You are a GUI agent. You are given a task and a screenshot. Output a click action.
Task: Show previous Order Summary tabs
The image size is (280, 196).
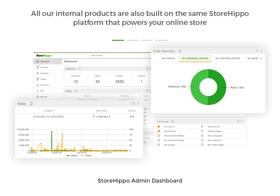[156, 58]
